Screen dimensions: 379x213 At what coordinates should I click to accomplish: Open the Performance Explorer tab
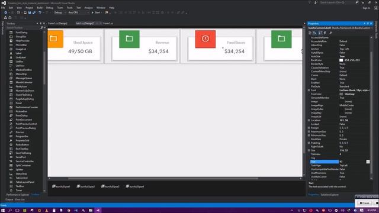pos(17,195)
